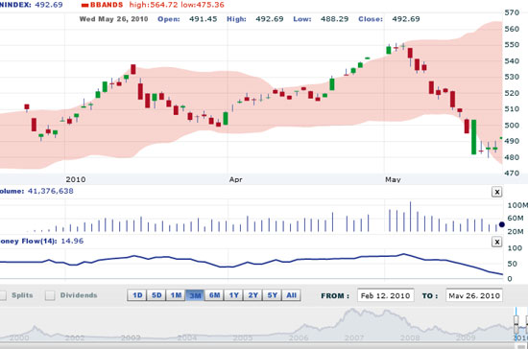Screen dimensions: 528x349
Task: Click the Apr label on the time axis
Action: 236,179
